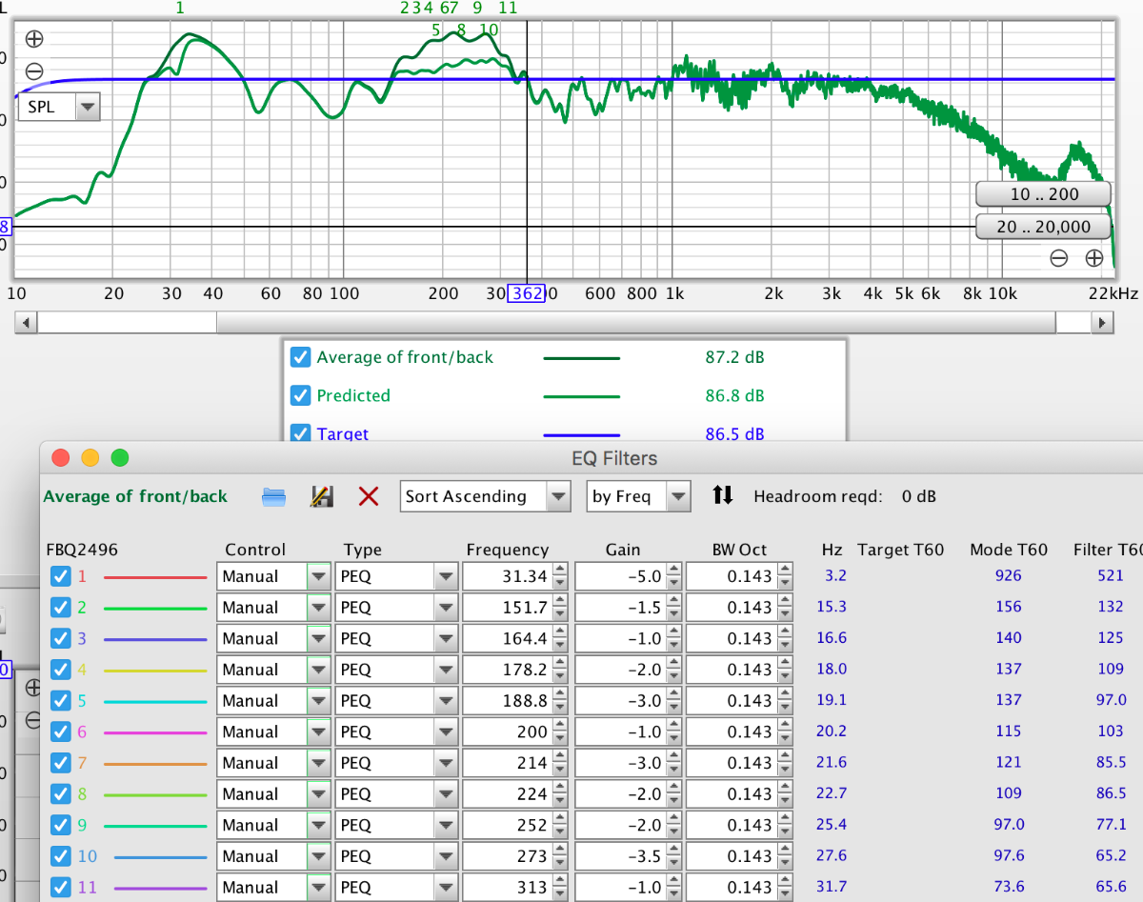
Task: Click the red X delete filters icon
Action: tap(369, 496)
